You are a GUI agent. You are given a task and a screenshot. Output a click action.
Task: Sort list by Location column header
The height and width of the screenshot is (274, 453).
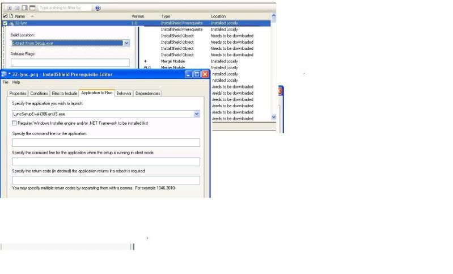coord(218,16)
